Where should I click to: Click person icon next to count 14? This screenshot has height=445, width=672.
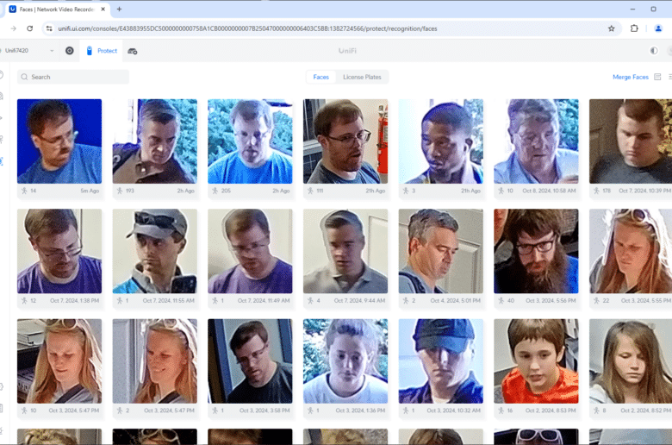coord(24,191)
